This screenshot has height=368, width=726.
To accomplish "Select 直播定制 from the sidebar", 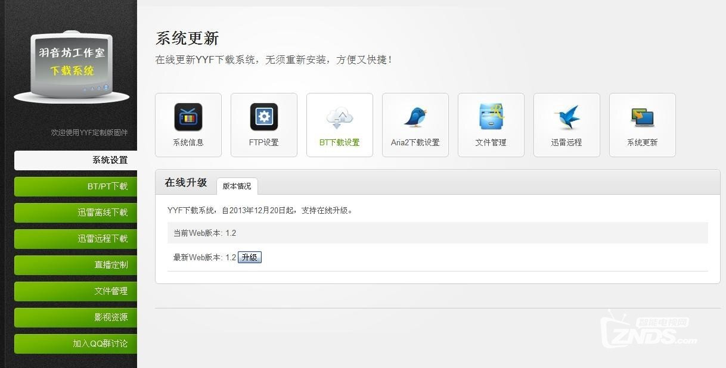I will point(76,265).
